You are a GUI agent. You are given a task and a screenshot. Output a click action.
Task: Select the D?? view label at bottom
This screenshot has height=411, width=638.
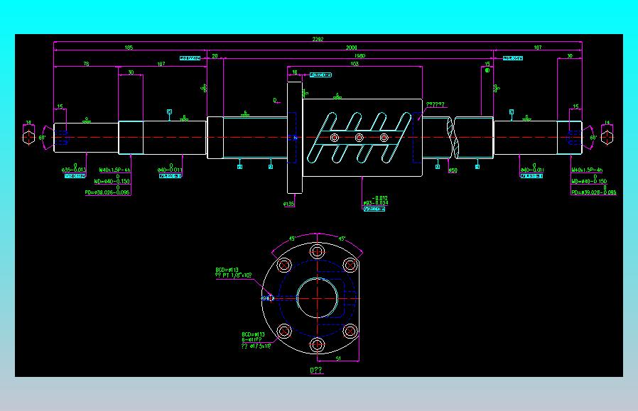pos(316,370)
